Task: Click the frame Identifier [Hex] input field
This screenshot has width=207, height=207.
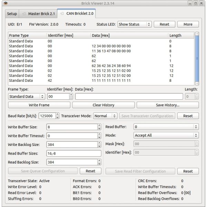Action: 58,97
